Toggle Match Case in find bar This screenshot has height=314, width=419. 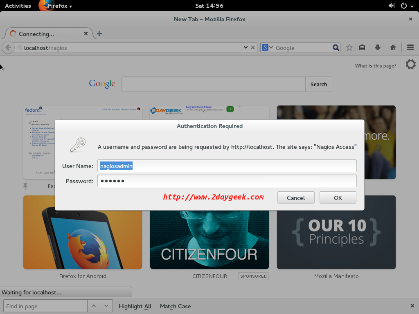point(175,306)
